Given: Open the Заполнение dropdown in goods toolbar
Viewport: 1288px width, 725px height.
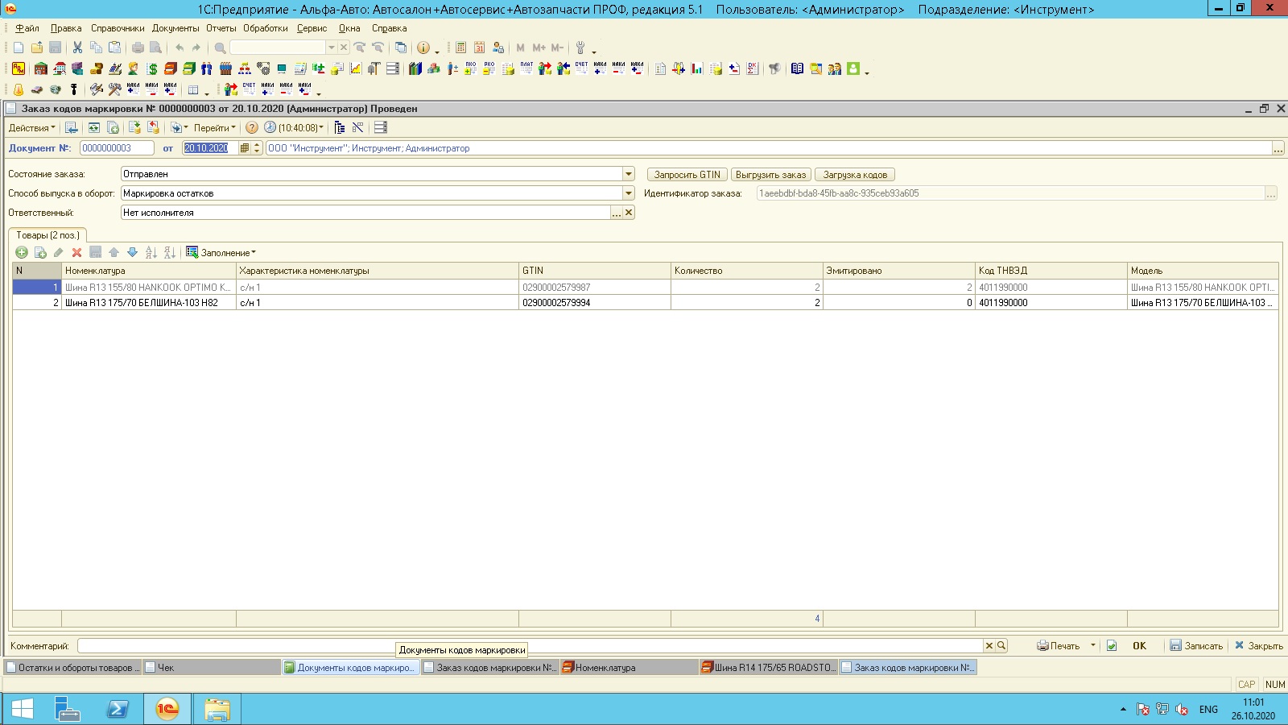Looking at the screenshot, I should coord(221,252).
